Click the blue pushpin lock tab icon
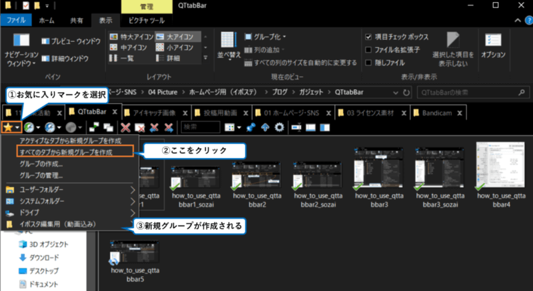Image resolution: width=533 pixels, height=291 pixels. (x=251, y=128)
